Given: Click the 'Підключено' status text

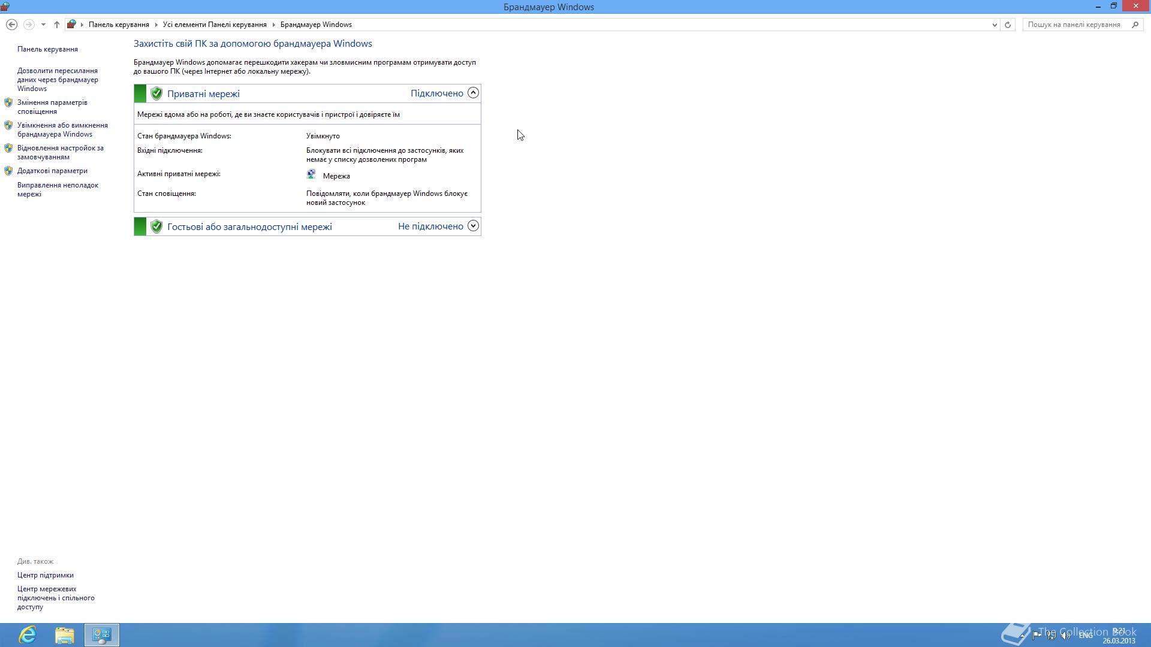Looking at the screenshot, I should (x=437, y=93).
